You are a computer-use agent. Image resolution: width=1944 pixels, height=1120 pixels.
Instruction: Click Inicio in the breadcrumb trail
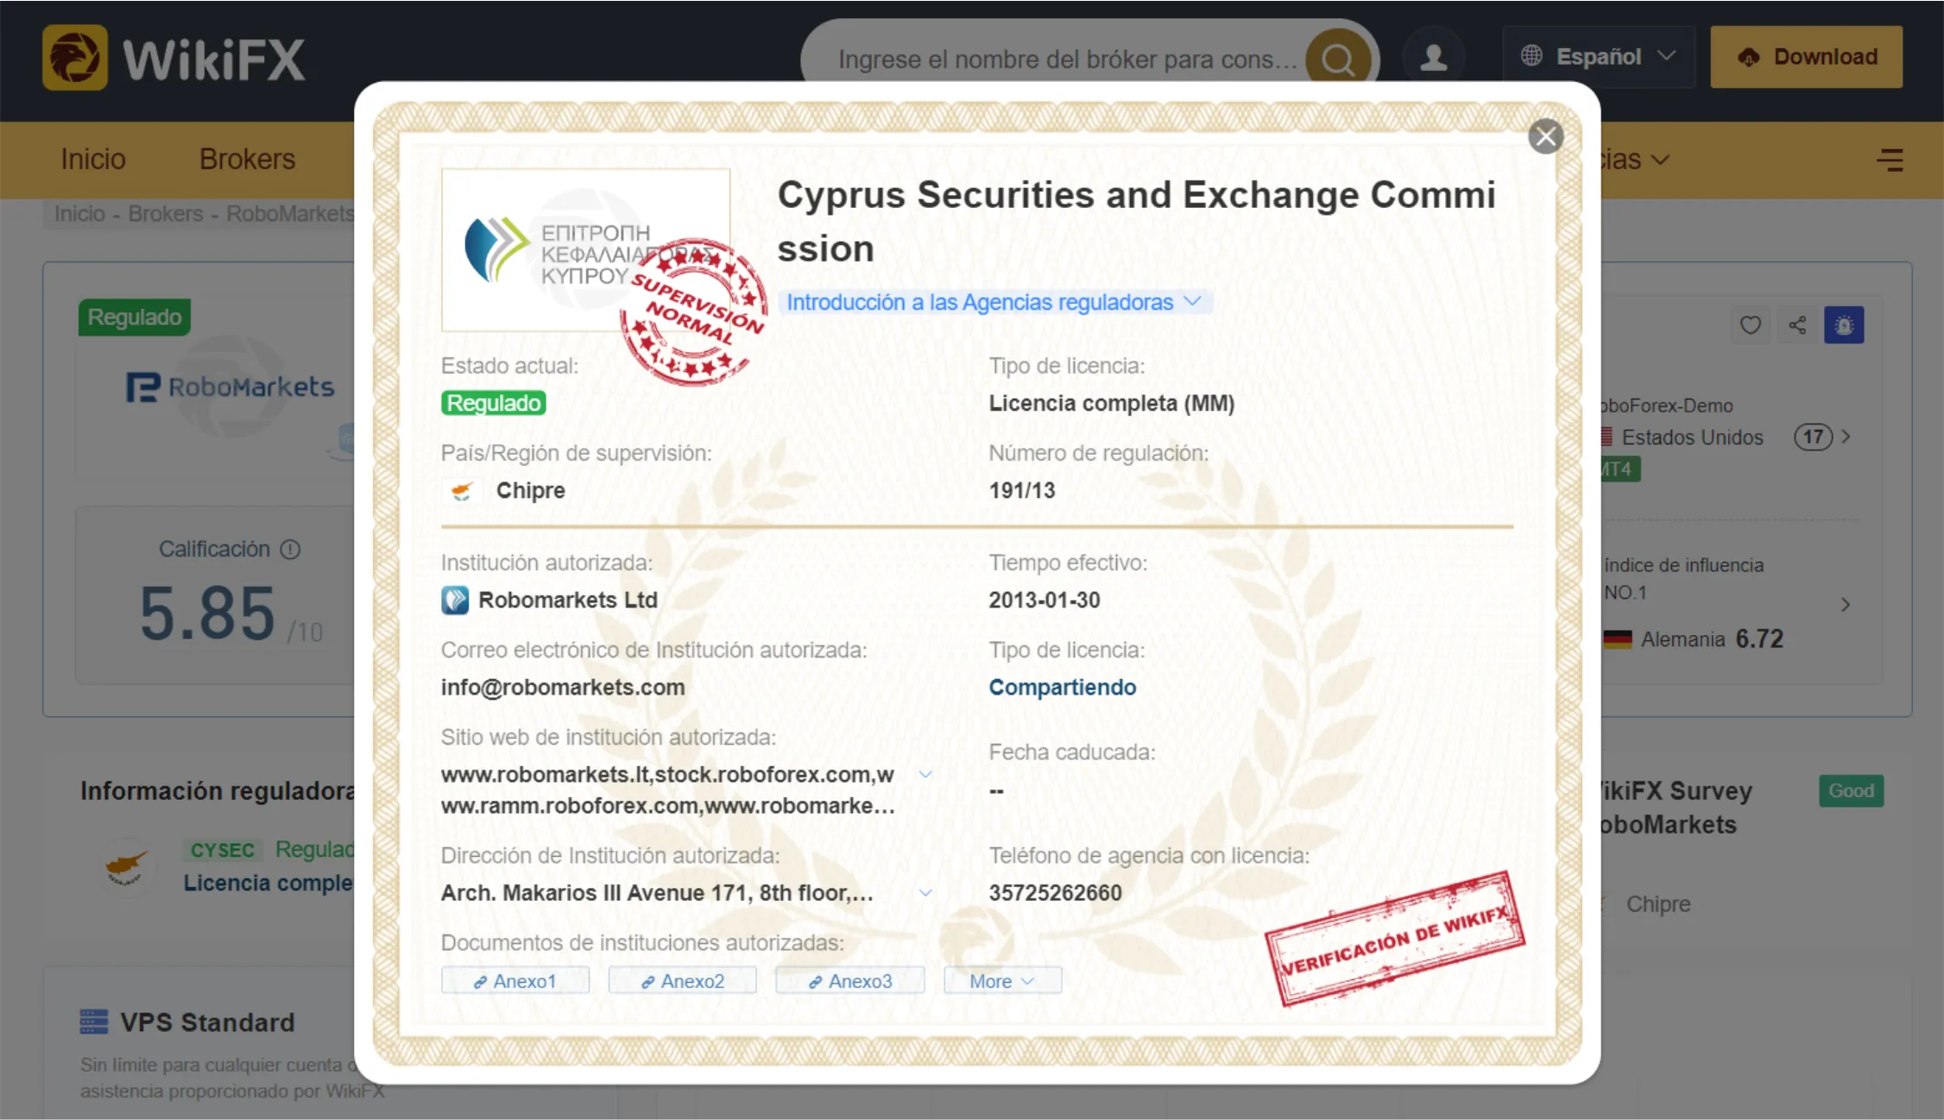[x=79, y=214]
